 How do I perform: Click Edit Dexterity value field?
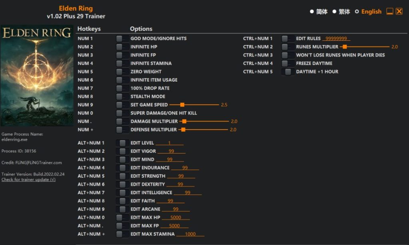click(x=181, y=185)
